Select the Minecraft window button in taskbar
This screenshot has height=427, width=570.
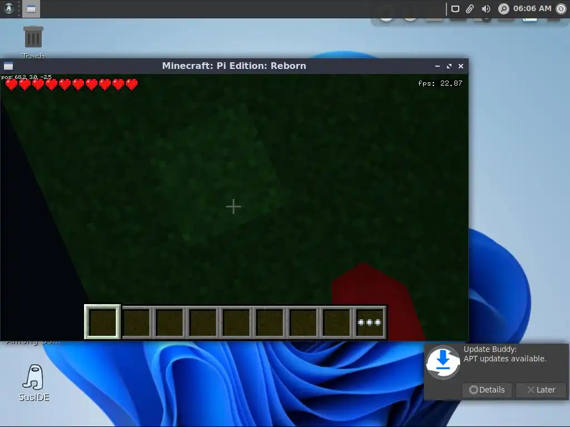tap(31, 9)
